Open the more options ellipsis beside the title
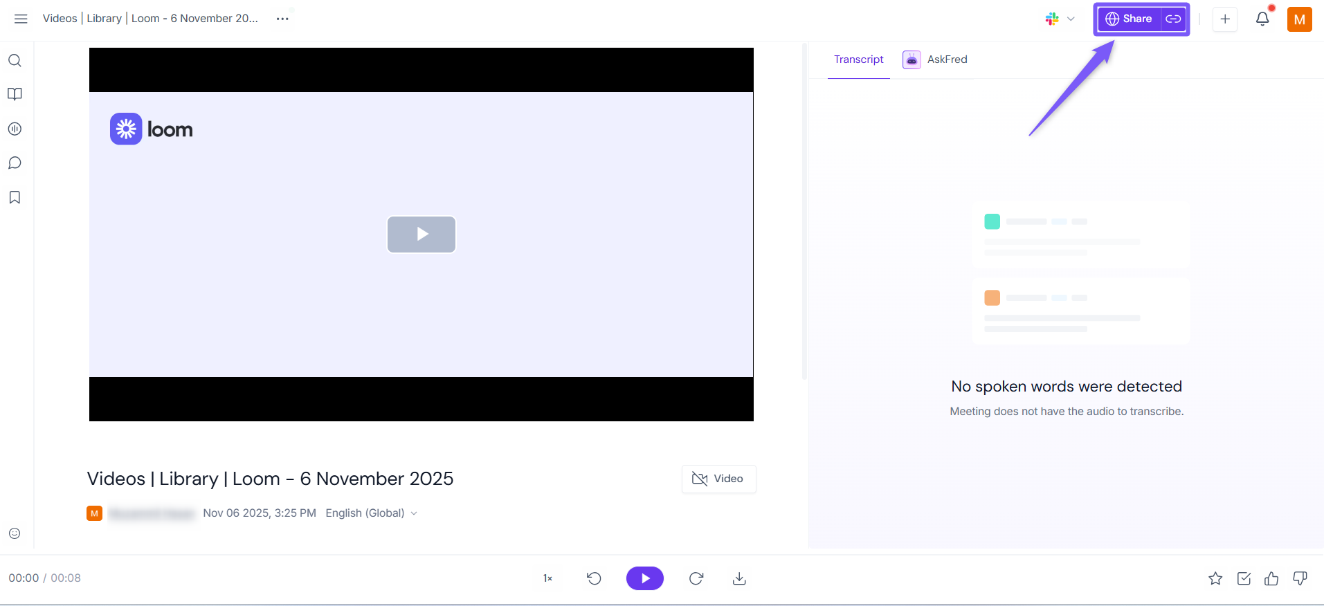Screen dimensions: 1324x606 coord(282,19)
